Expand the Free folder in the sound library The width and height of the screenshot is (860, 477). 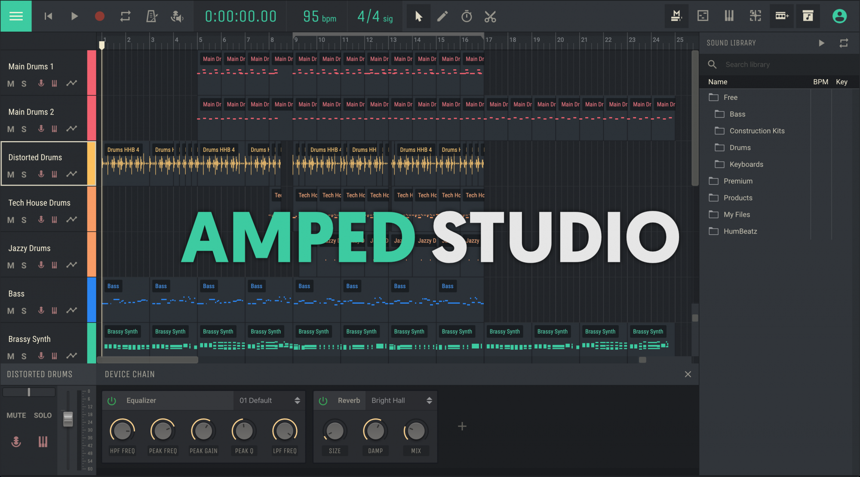pos(730,97)
